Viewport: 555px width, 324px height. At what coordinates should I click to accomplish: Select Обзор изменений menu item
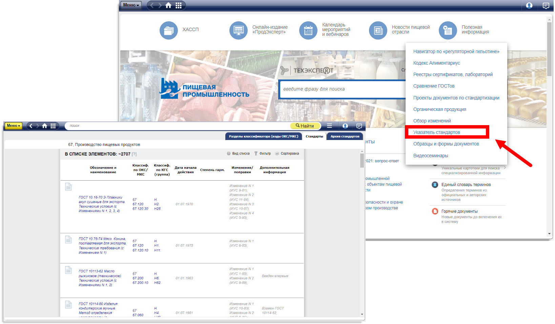click(432, 121)
